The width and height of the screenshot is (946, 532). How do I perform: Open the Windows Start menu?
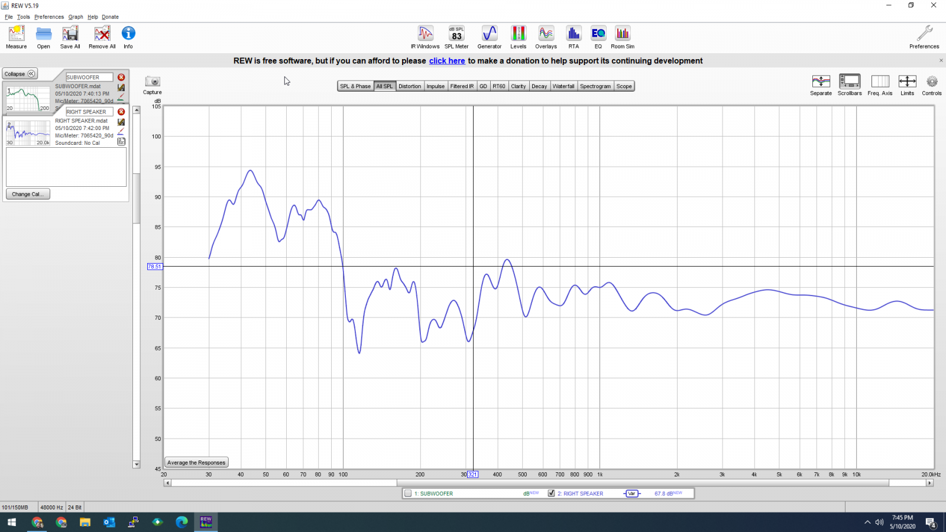12,522
